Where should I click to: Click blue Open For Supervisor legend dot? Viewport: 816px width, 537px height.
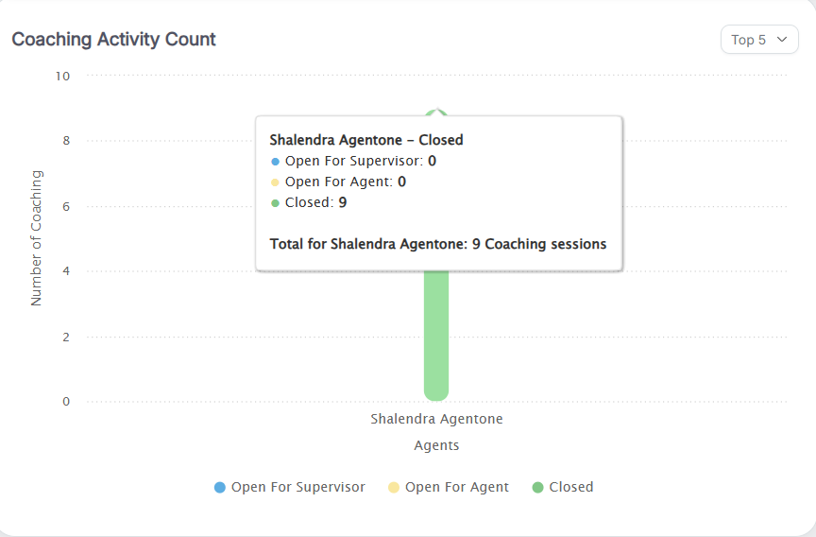[x=220, y=488]
